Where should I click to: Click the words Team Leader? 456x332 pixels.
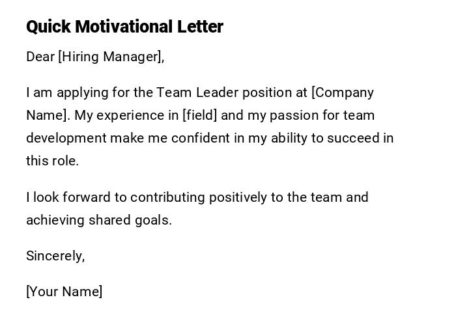197,92
